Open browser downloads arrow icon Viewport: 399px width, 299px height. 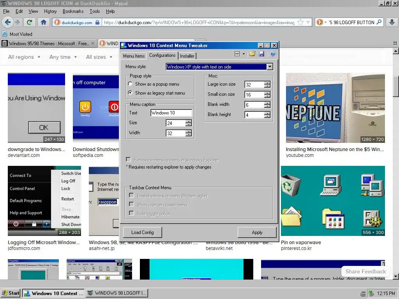point(392,22)
